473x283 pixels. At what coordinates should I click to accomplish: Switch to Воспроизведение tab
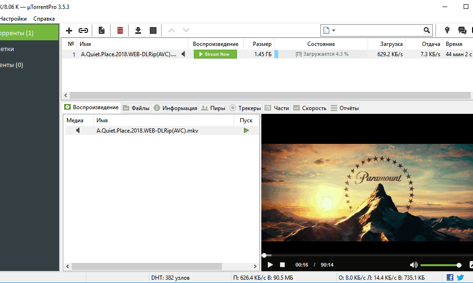[92, 107]
